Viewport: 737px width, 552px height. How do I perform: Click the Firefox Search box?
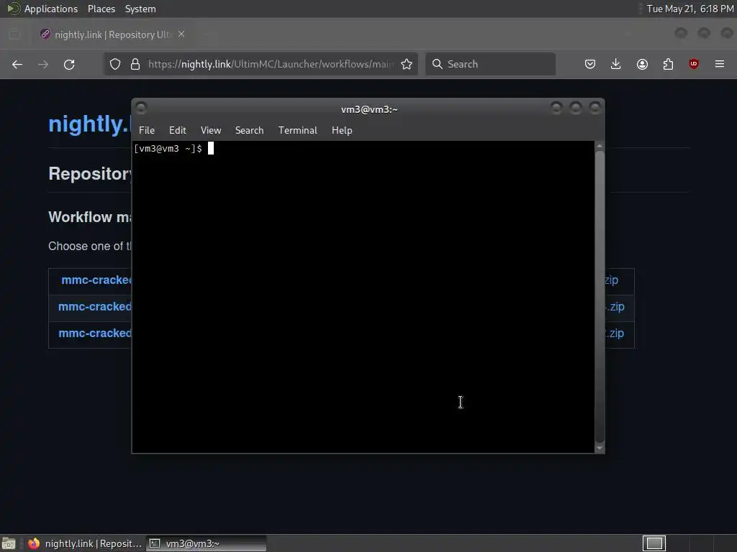pos(490,64)
